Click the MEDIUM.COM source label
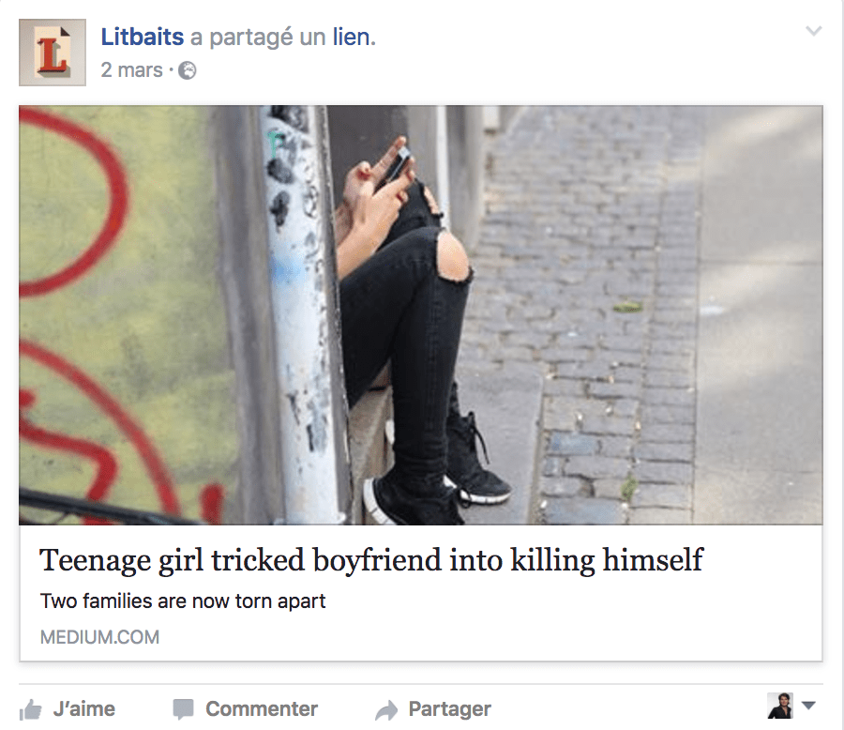This screenshot has width=844, height=730. 99,637
